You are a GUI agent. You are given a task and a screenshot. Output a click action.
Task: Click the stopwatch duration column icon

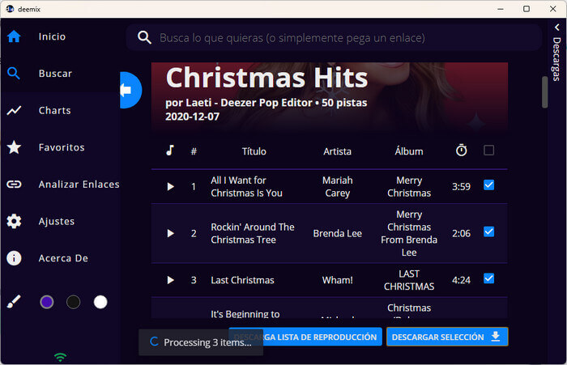coord(462,150)
